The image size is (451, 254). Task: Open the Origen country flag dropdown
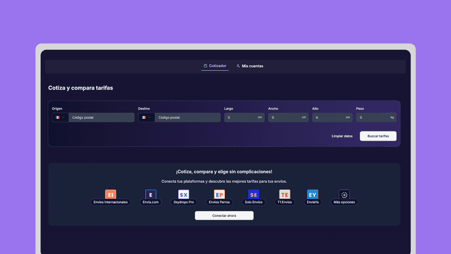click(60, 118)
